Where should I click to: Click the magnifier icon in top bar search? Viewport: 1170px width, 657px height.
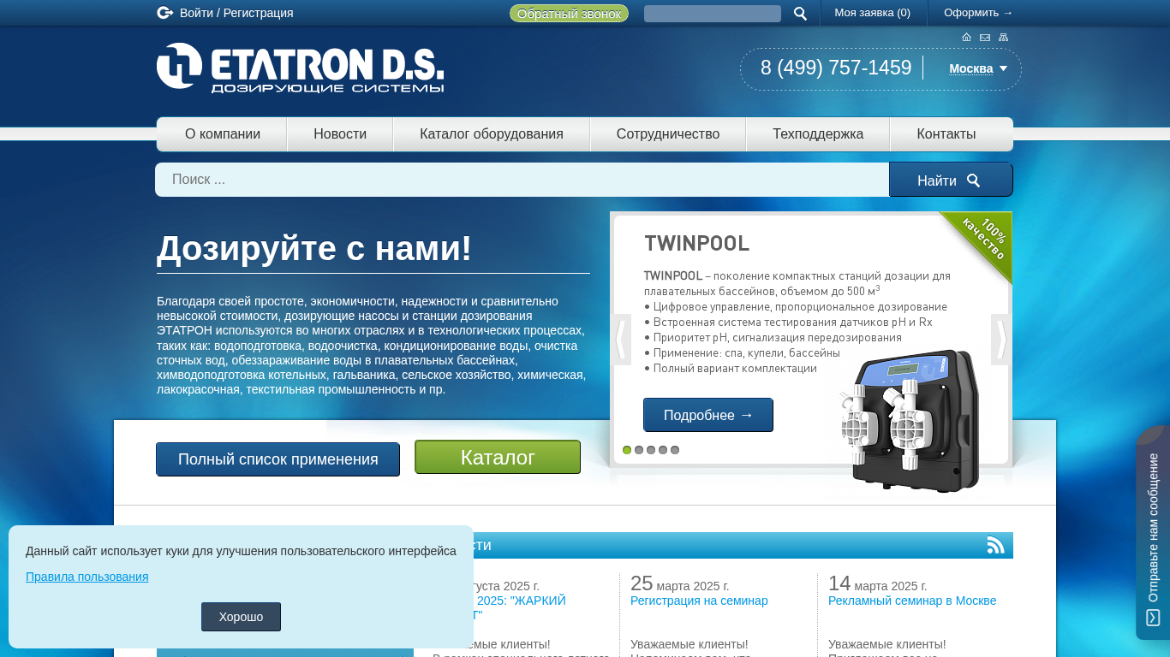point(800,14)
